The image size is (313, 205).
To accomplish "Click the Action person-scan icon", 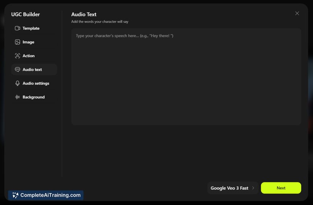I will [17, 56].
